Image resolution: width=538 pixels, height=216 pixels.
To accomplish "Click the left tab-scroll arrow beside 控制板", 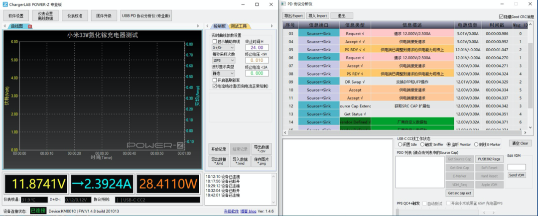I will tap(207, 26).
